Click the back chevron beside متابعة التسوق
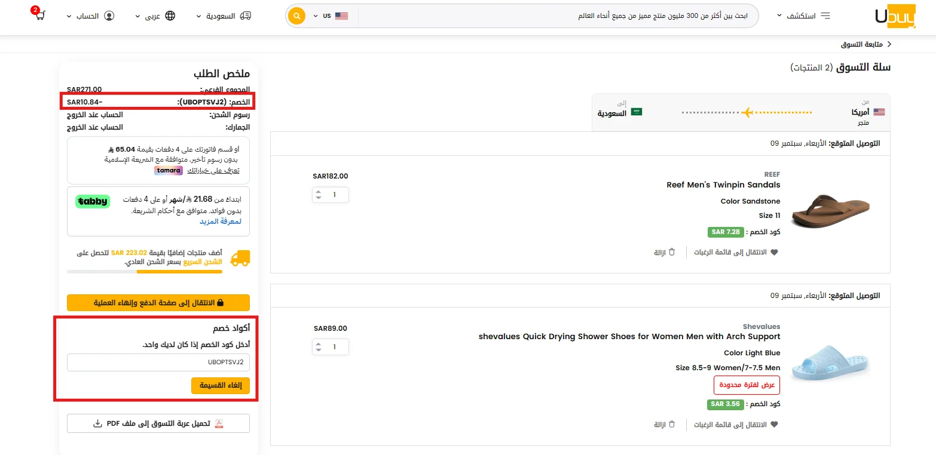936x455 pixels. tap(889, 44)
